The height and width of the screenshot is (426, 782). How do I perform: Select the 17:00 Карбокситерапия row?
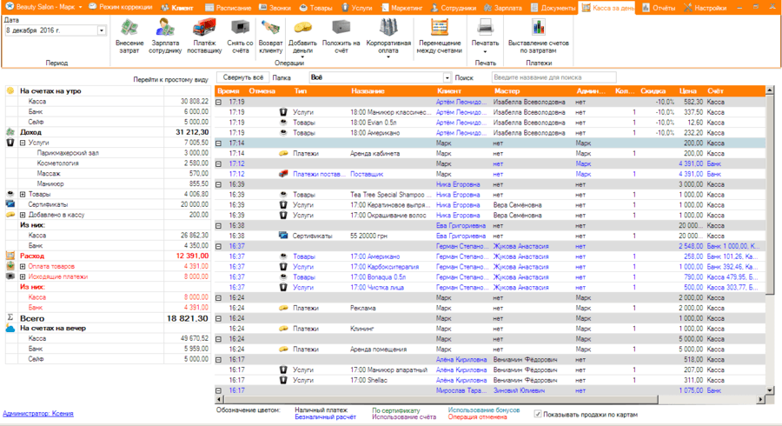pos(490,267)
